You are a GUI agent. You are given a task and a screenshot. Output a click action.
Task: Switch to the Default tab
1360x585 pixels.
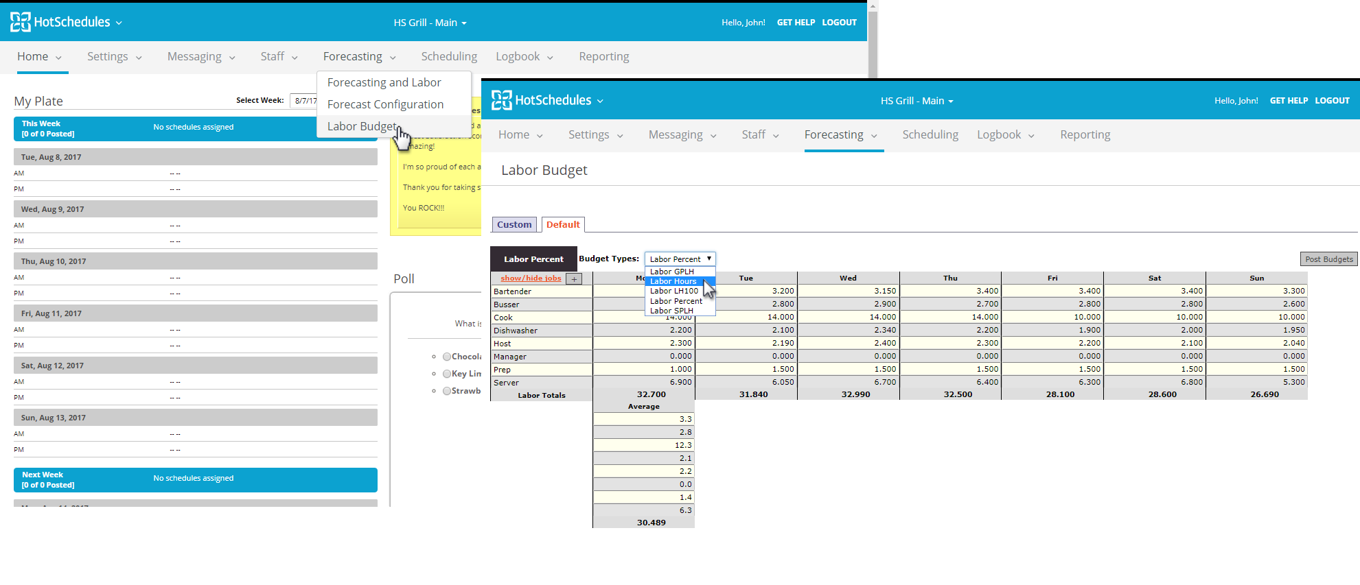click(563, 224)
